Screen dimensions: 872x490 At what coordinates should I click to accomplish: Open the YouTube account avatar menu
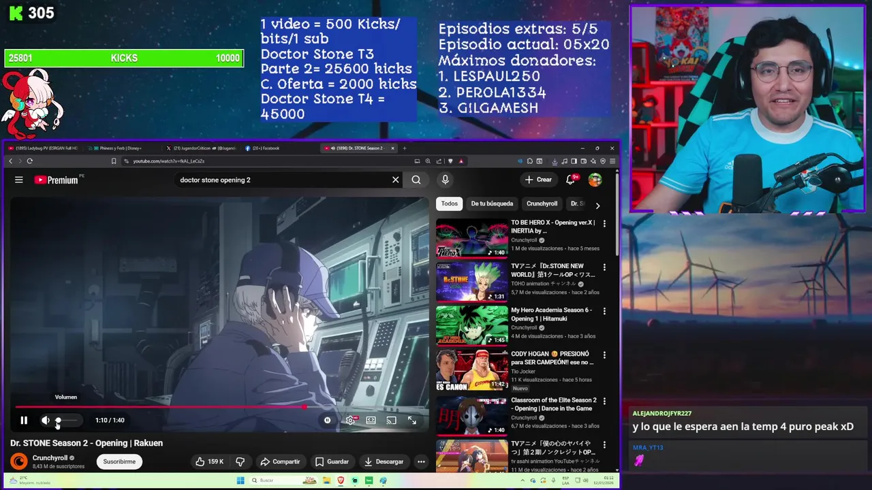[595, 180]
